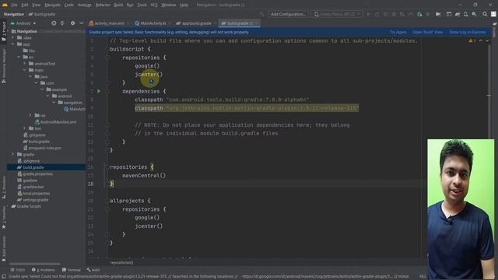Click the Sync Project with Gradle icon
This screenshot has width=498, height=280.
458,14
